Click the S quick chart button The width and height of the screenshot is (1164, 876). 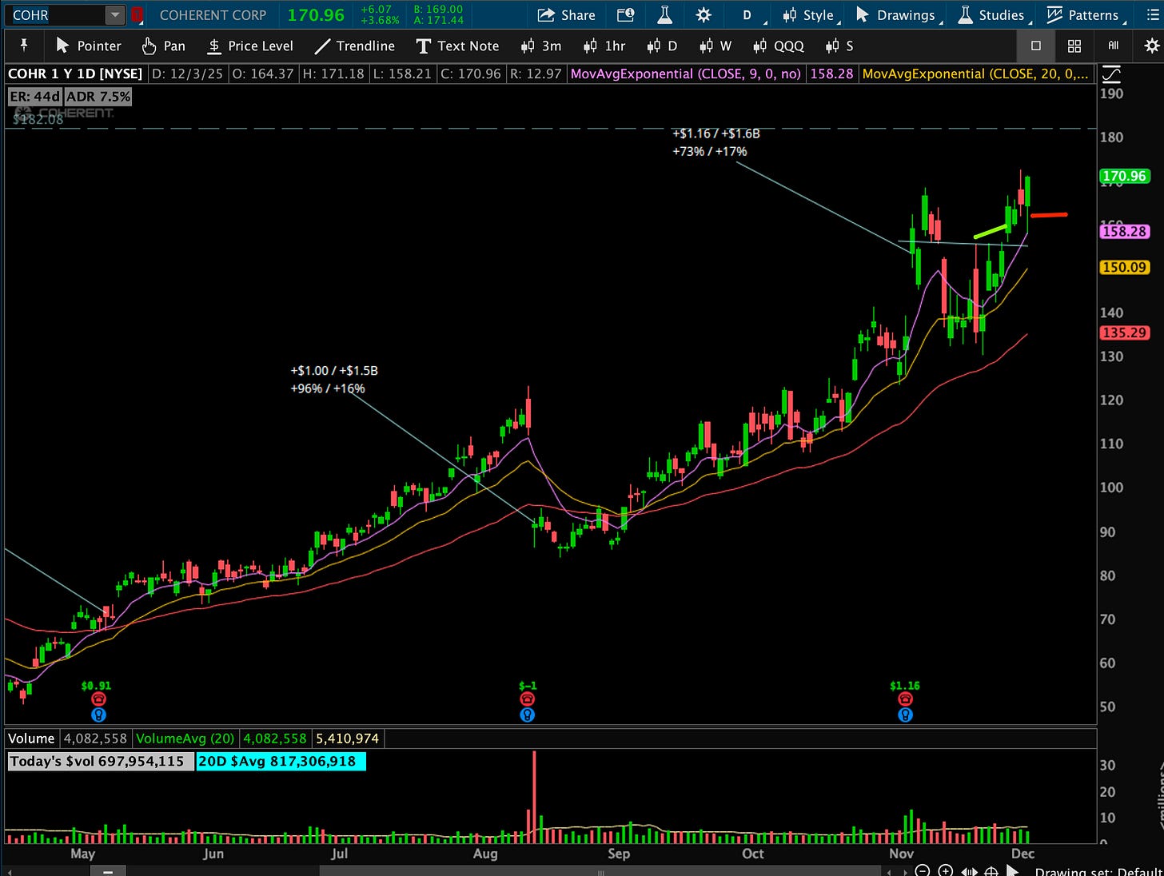point(839,46)
